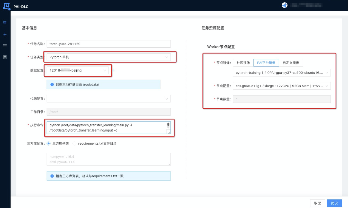Focus the 任务名称 input field
Image resolution: width=349 pixels, height=208 pixels.
109,44
